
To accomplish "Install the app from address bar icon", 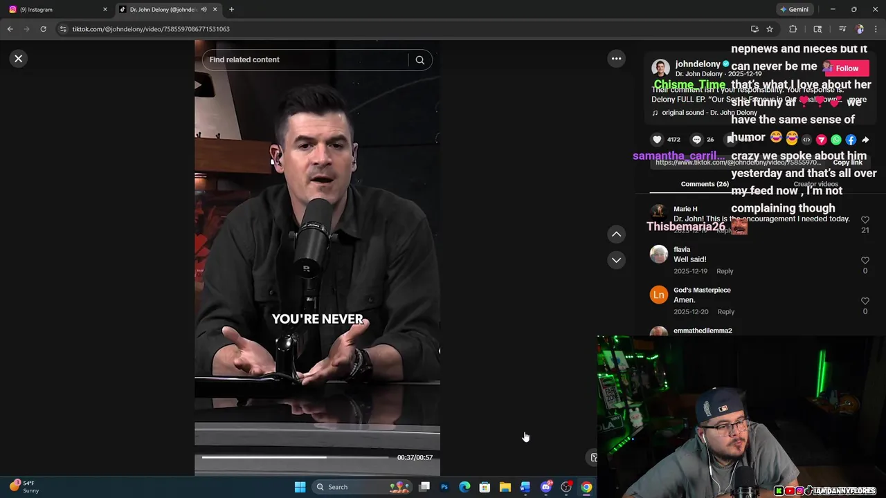I will (x=754, y=29).
